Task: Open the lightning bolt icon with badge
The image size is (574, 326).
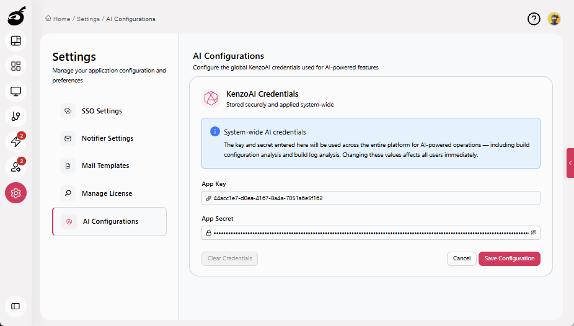Action: pos(15,141)
